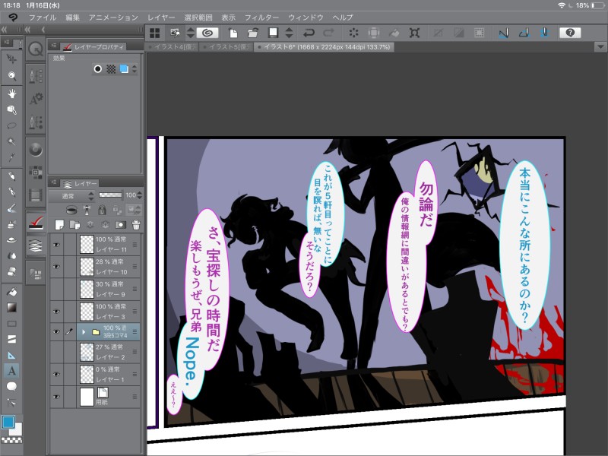Toggle the Snap to ruler icon

tap(504, 33)
